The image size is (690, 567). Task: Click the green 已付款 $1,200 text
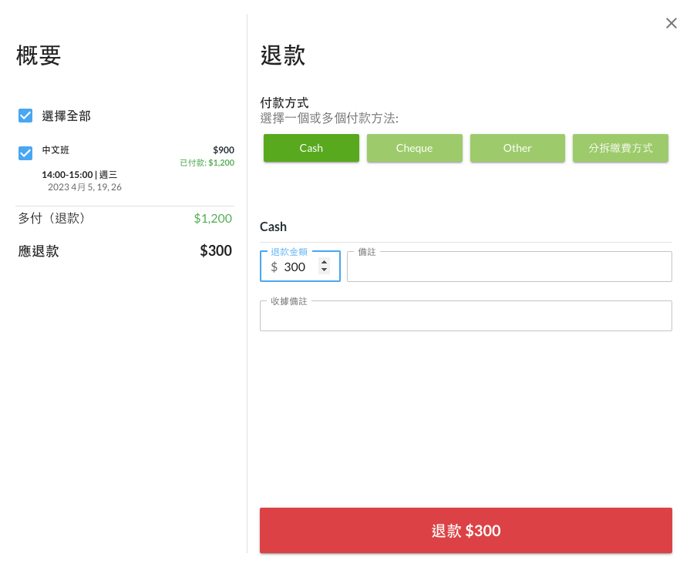207,163
